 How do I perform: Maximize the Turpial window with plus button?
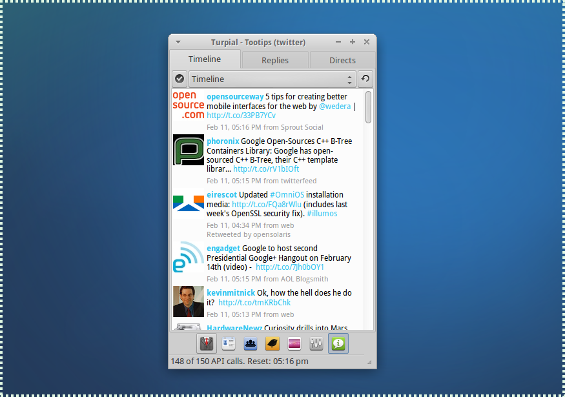(x=353, y=42)
